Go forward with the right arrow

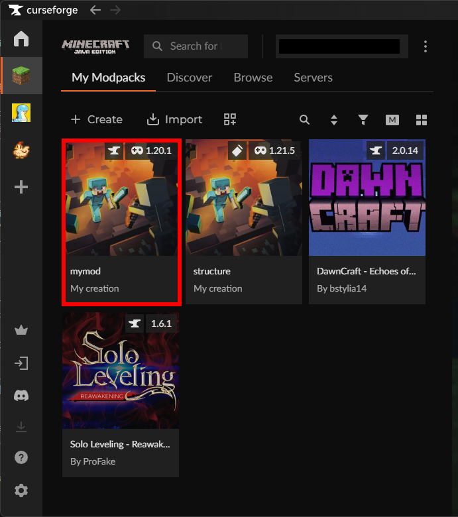115,10
